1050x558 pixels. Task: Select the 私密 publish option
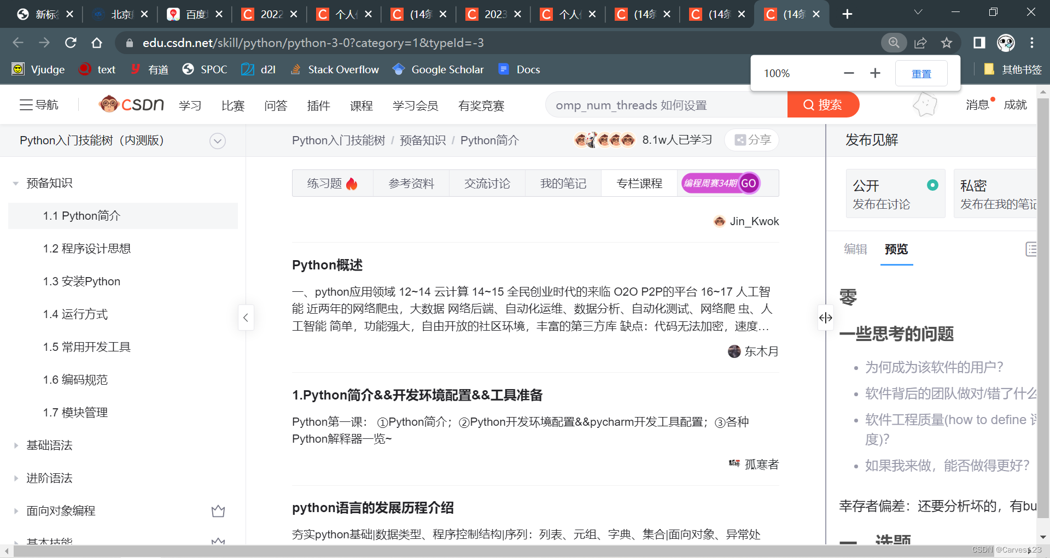coord(995,194)
